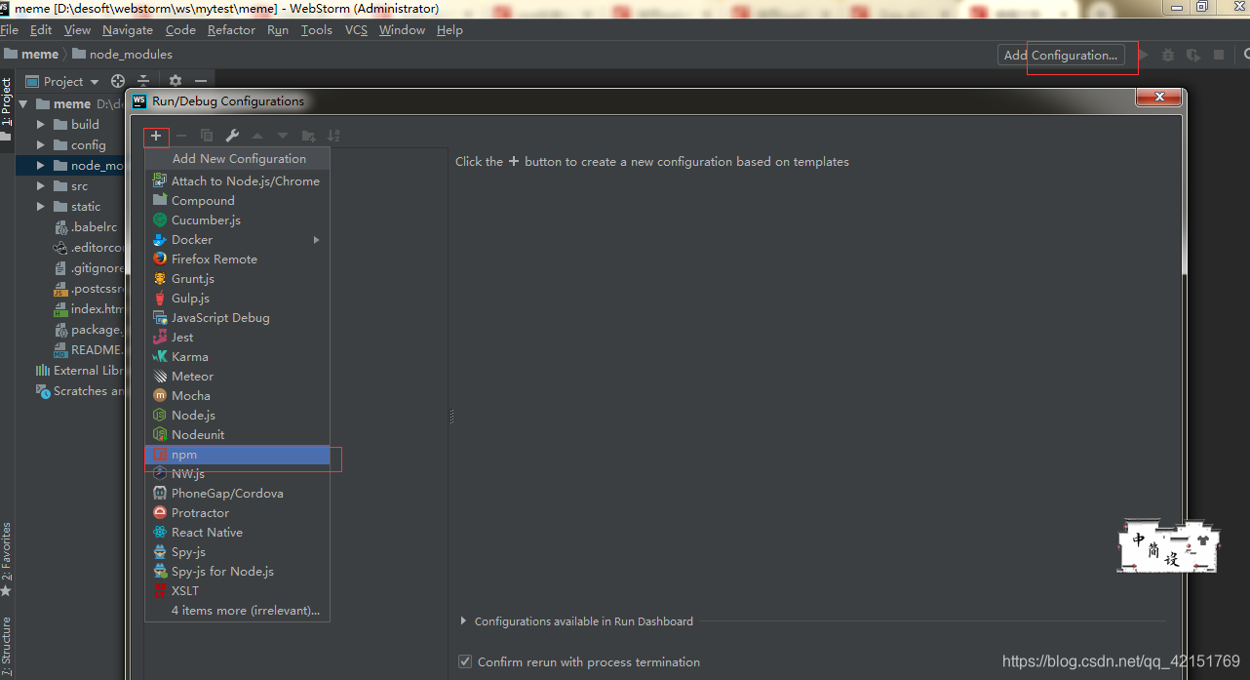Select Compound configuration type
The width and height of the screenshot is (1250, 680).
pos(237,200)
